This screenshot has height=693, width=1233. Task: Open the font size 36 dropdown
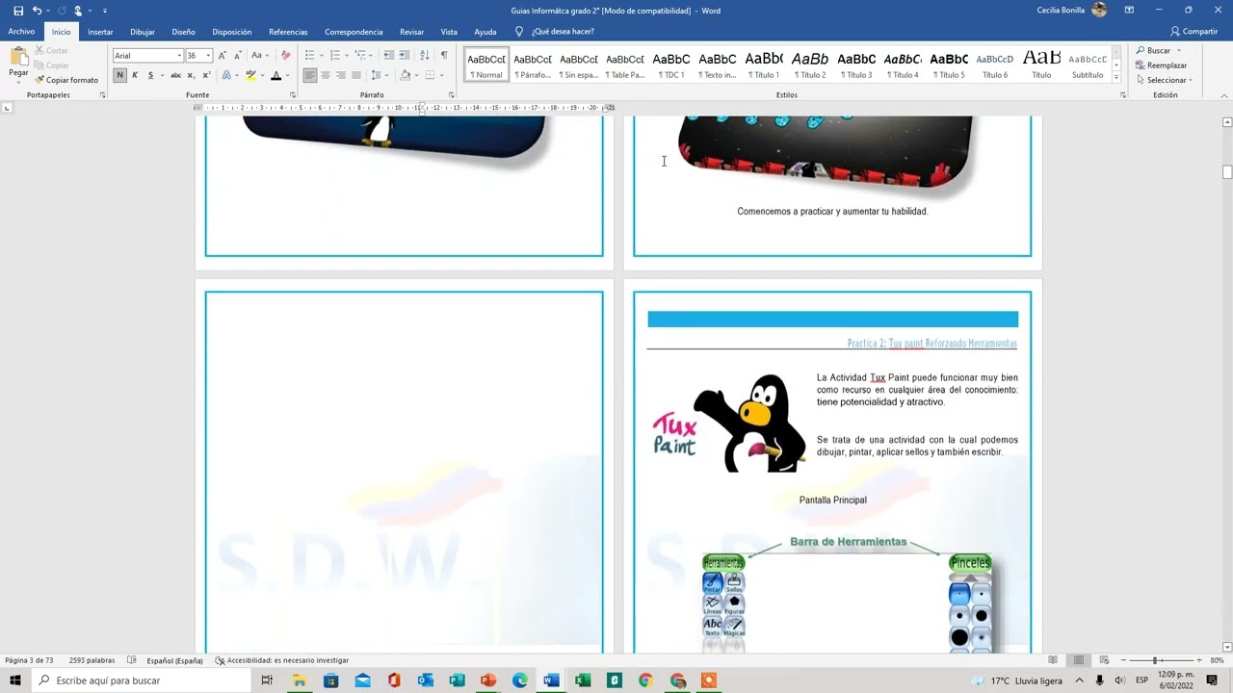(207, 56)
